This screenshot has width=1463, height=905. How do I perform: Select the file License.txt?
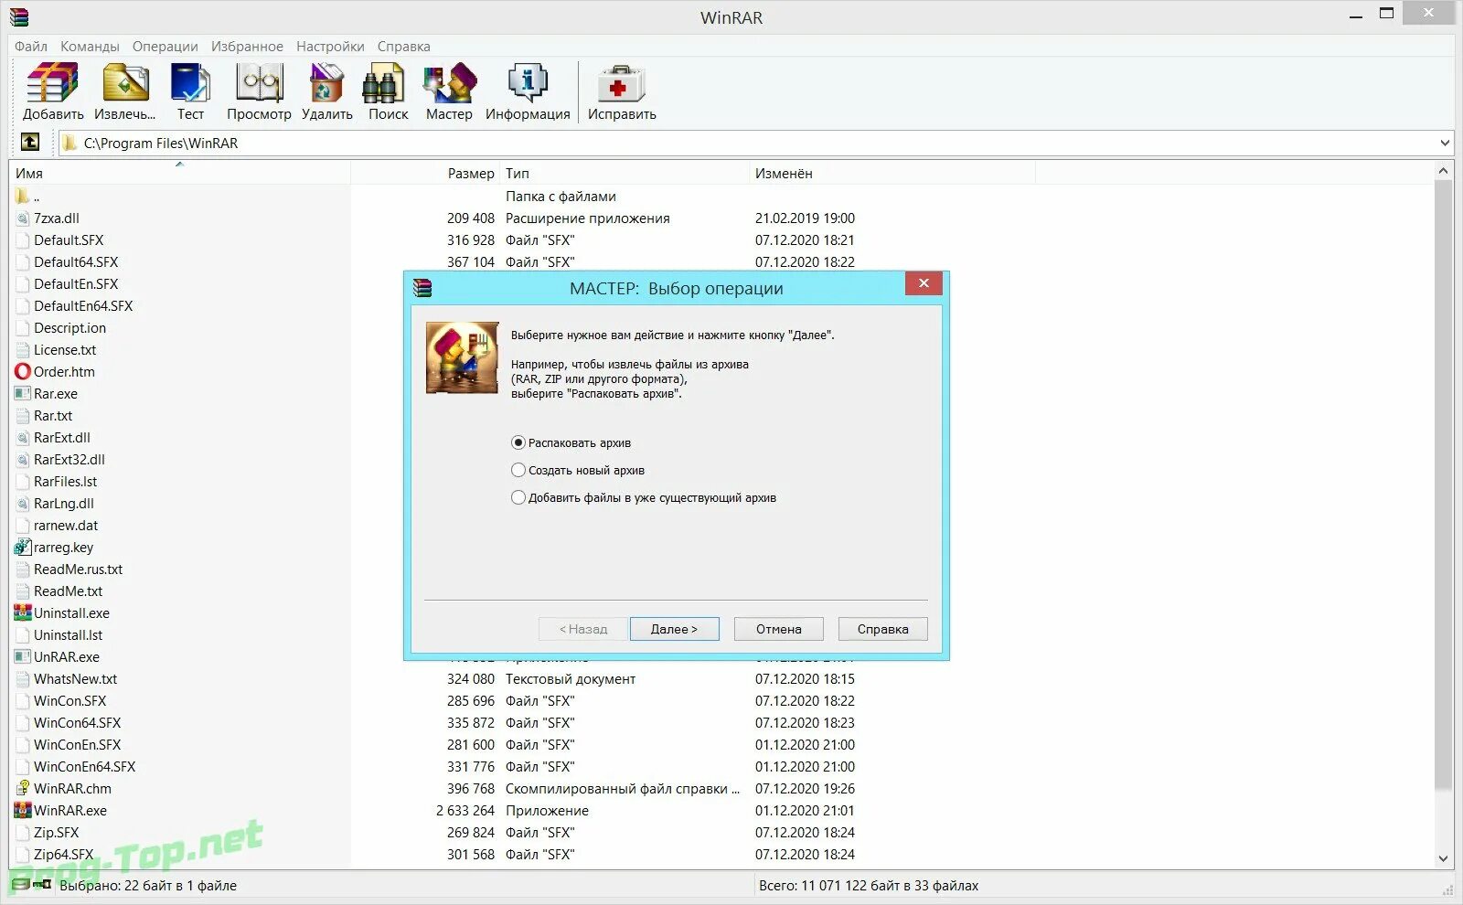pos(65,350)
